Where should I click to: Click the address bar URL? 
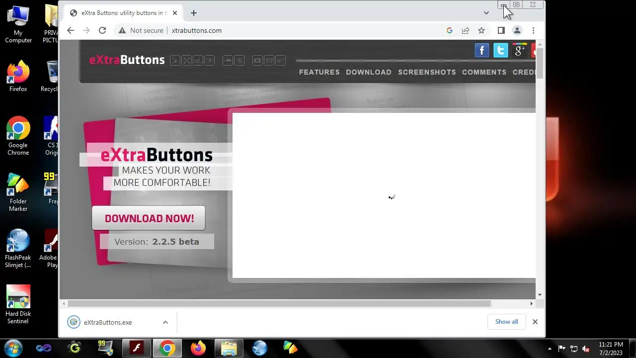(197, 30)
